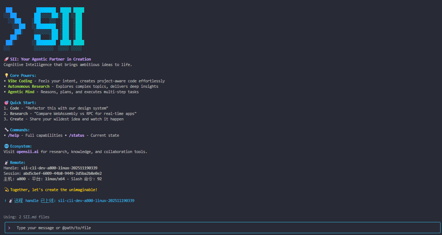Click the blue info icon on remote handle line

click(x=5, y=201)
